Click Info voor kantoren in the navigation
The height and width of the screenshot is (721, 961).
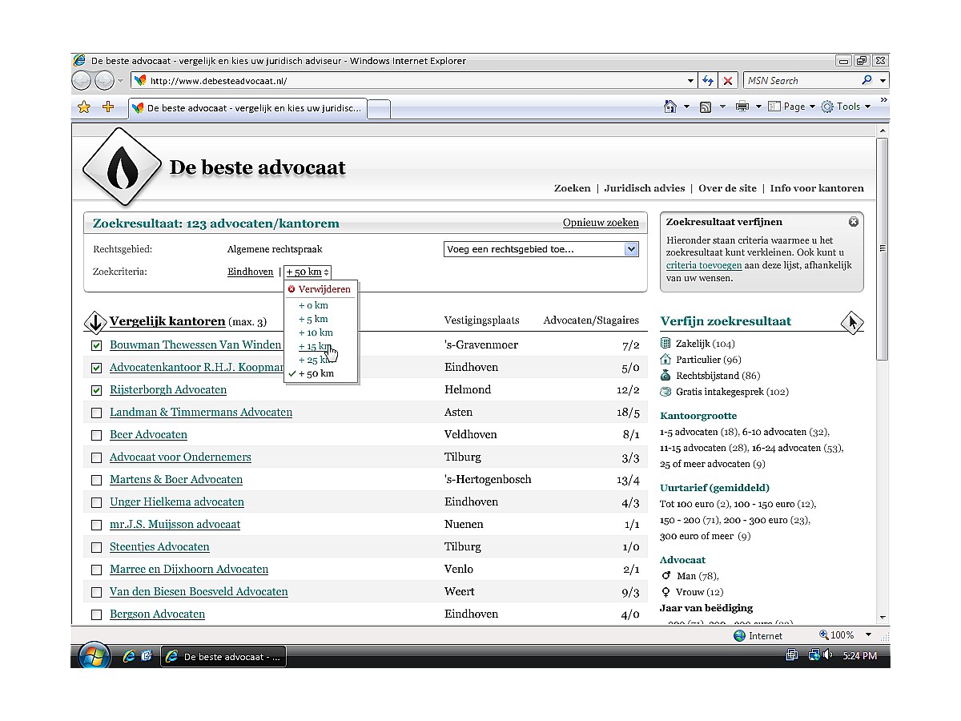tap(817, 188)
